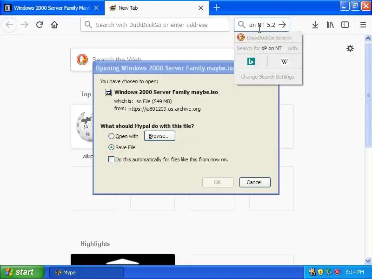Click the archive.org source URL text
Viewport: 372px width, 279px height.
(x=165, y=109)
